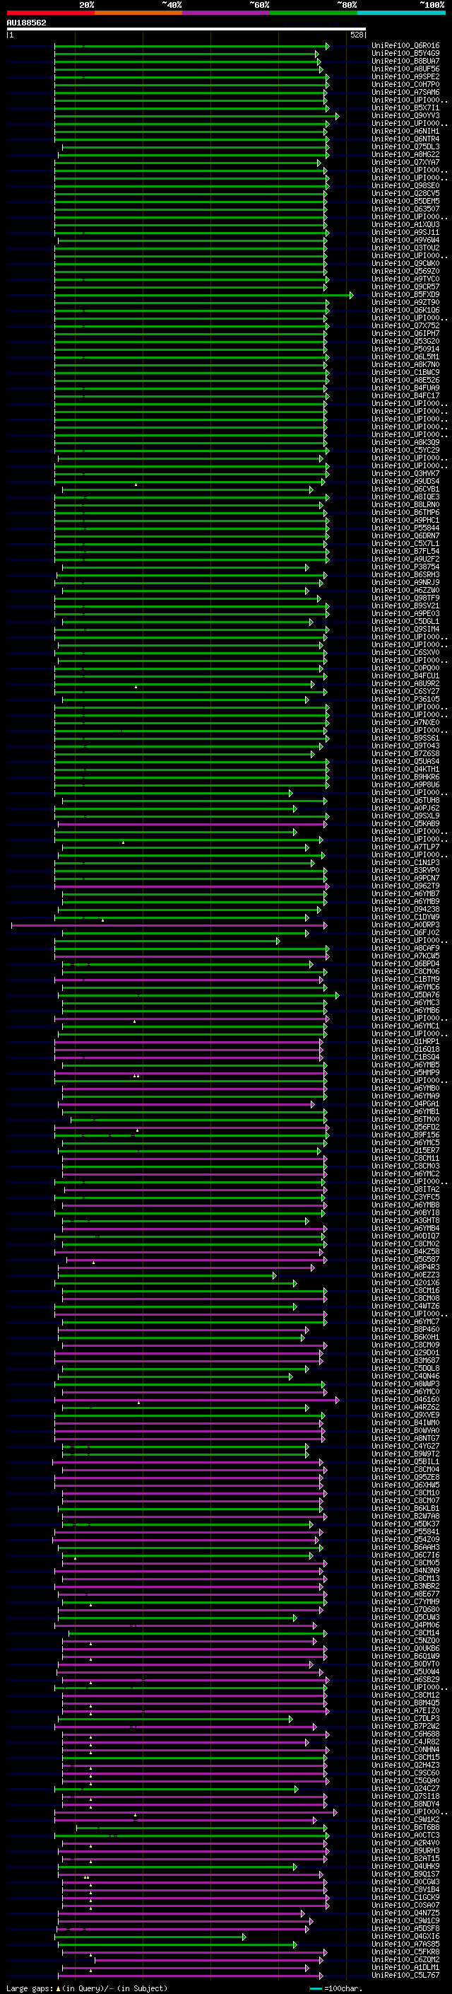Screen dimensions: 452x1994
Task: Select the UniRef100_O94238 label
Action: 405,909
